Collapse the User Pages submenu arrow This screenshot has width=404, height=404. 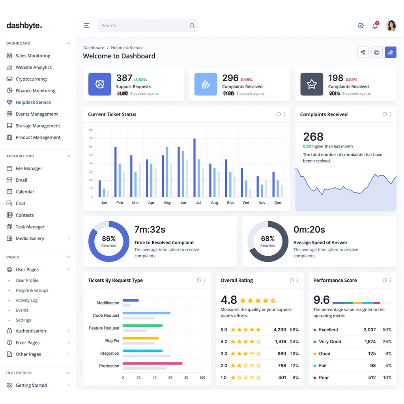(x=69, y=269)
